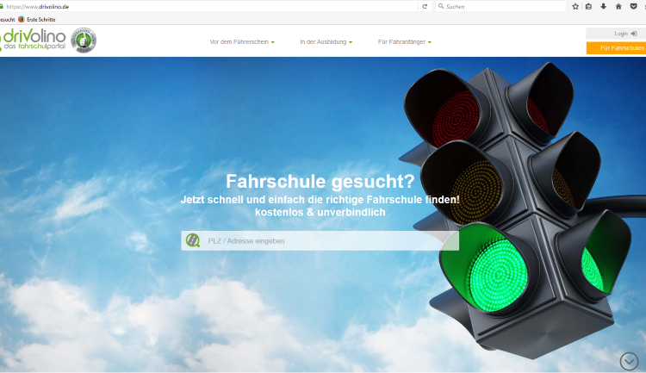Click the scroll-down chevron circle icon

point(629,361)
